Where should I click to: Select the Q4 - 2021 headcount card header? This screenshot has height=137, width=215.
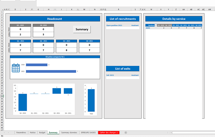(x=89, y=41)
